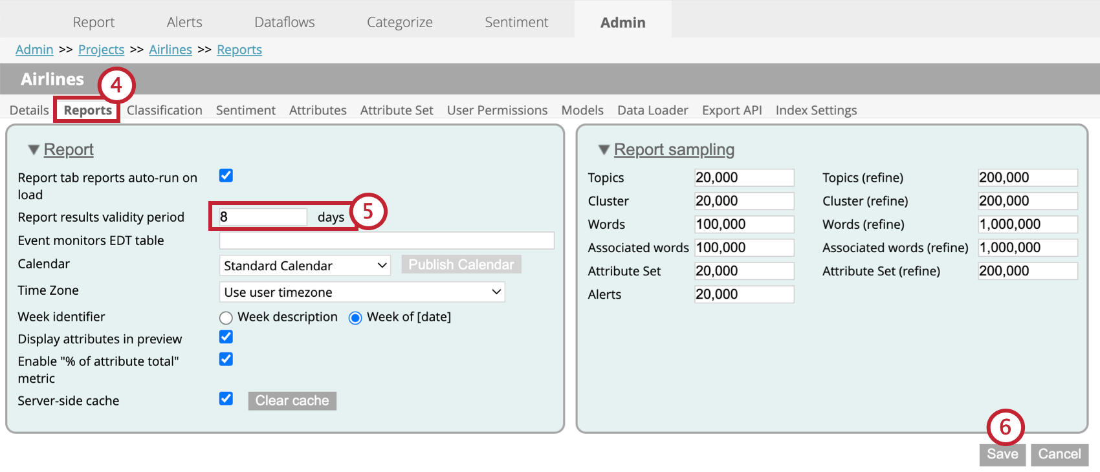This screenshot has height=472, width=1100.
Task: Go to the Data Loader tab
Action: (x=652, y=111)
